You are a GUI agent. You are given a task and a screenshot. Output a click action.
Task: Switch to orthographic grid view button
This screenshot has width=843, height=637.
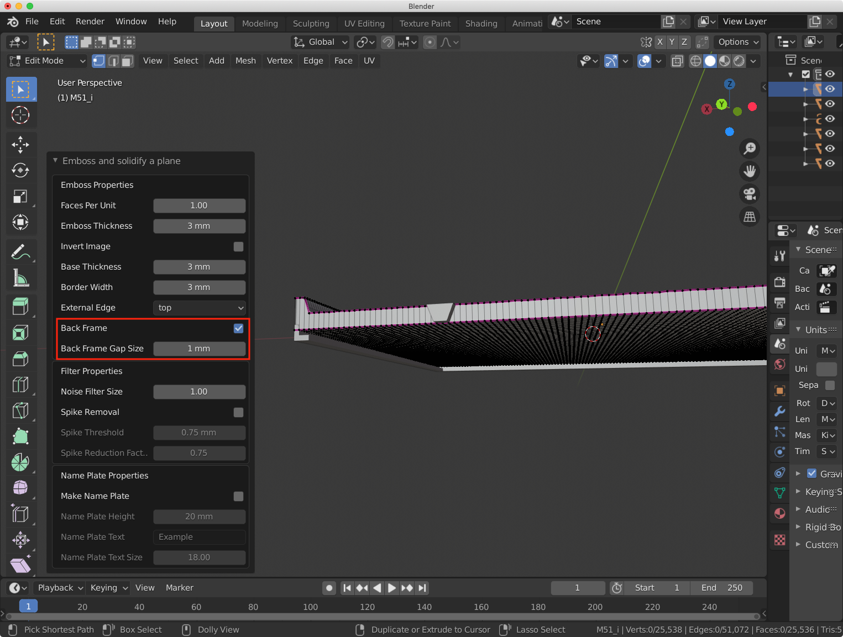click(x=750, y=217)
